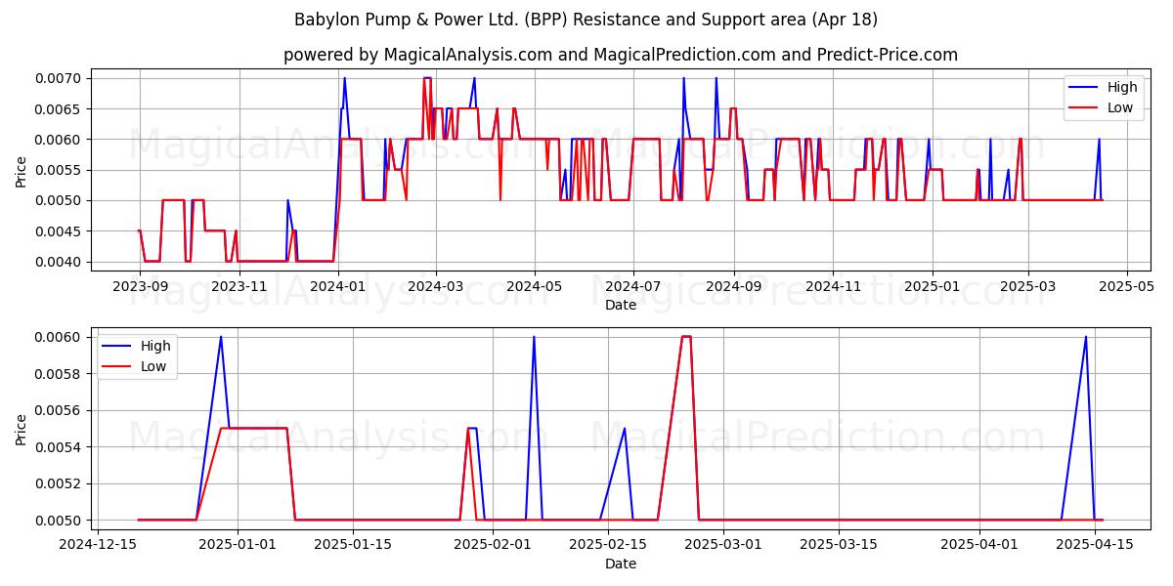Click the 2025-01 tick label in top chart
This screenshot has width=1173, height=586.
click(933, 286)
